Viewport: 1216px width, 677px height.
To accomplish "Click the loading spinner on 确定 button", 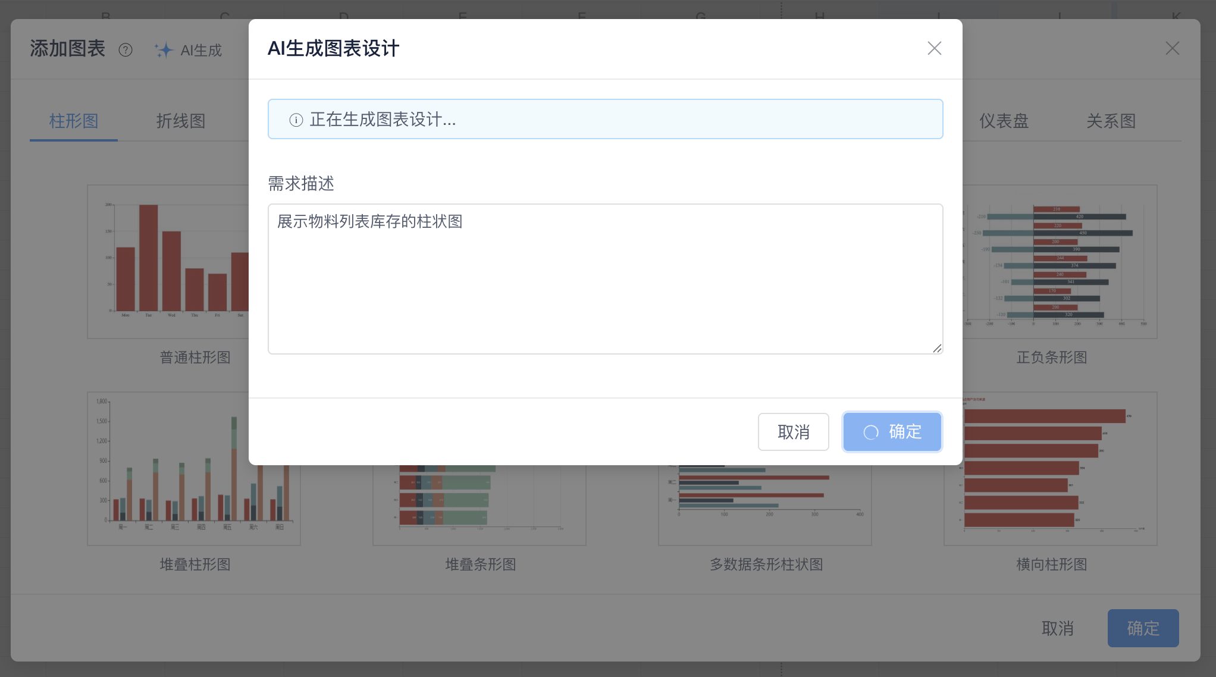I will [871, 432].
